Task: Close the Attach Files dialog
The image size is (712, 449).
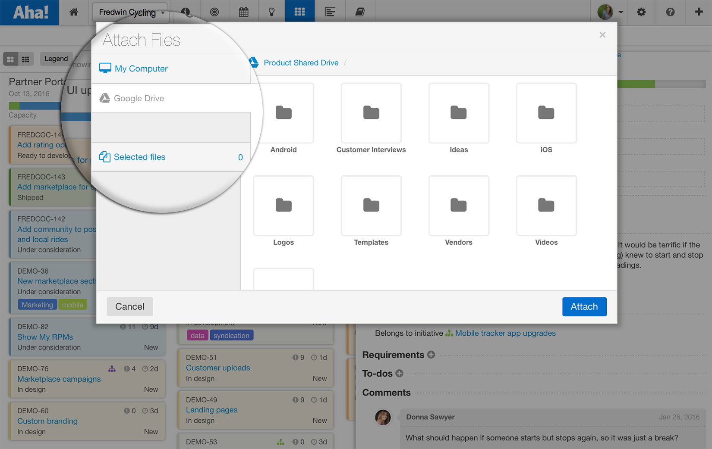Action: coord(602,35)
